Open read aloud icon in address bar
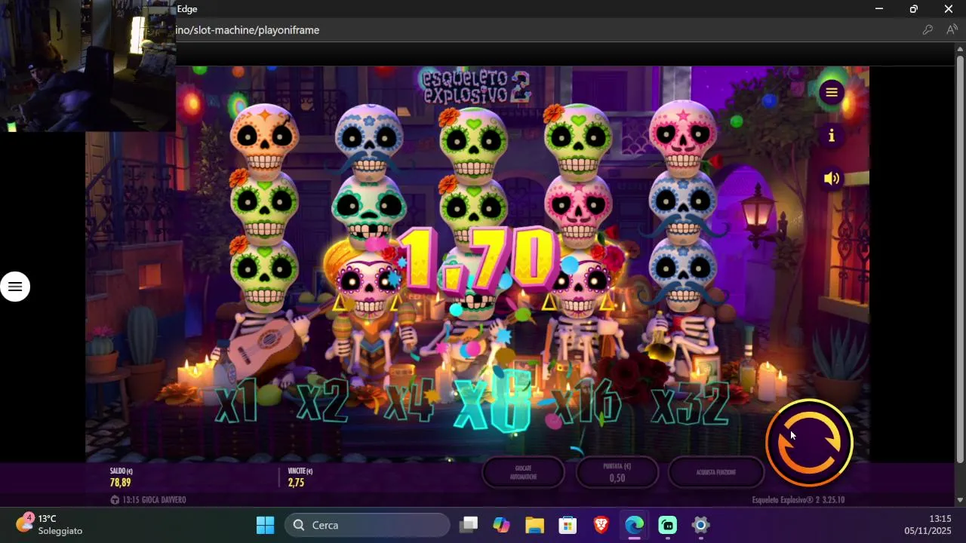966x543 pixels. [952, 30]
